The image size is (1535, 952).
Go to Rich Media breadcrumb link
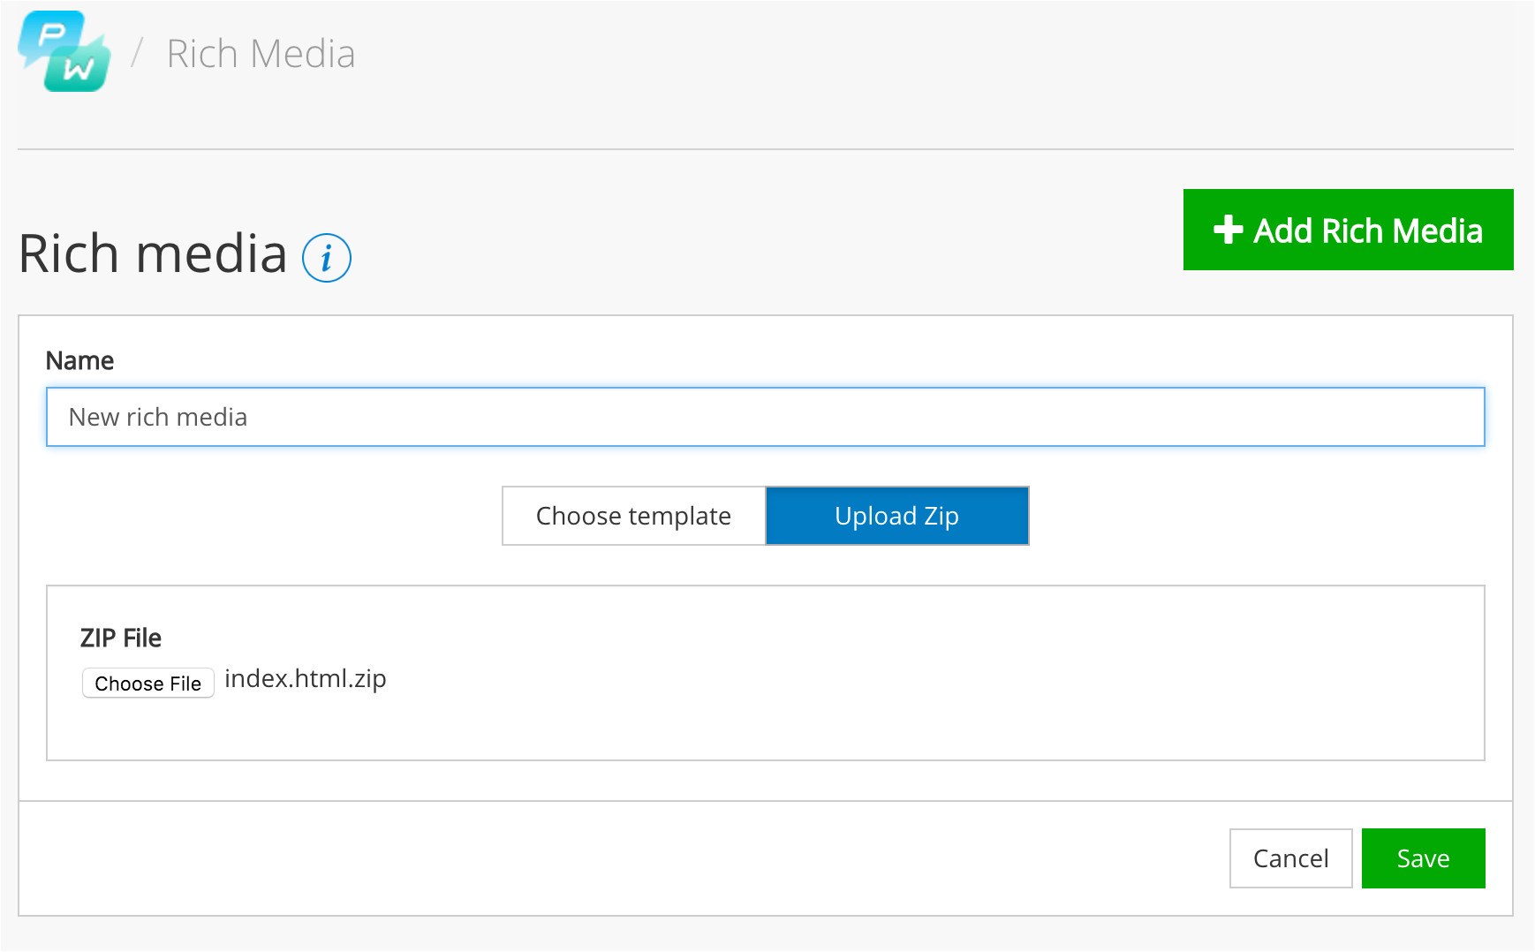point(261,54)
